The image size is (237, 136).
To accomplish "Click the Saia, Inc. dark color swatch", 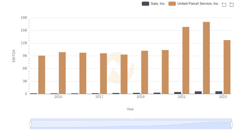I will tap(145, 4).
